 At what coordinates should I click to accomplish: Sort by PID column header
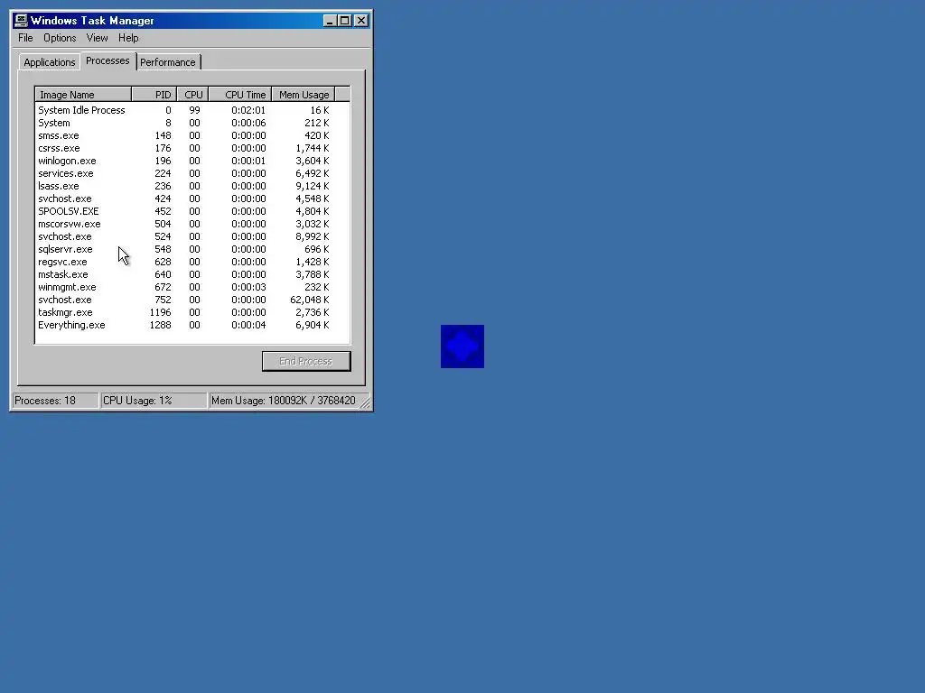coord(154,95)
